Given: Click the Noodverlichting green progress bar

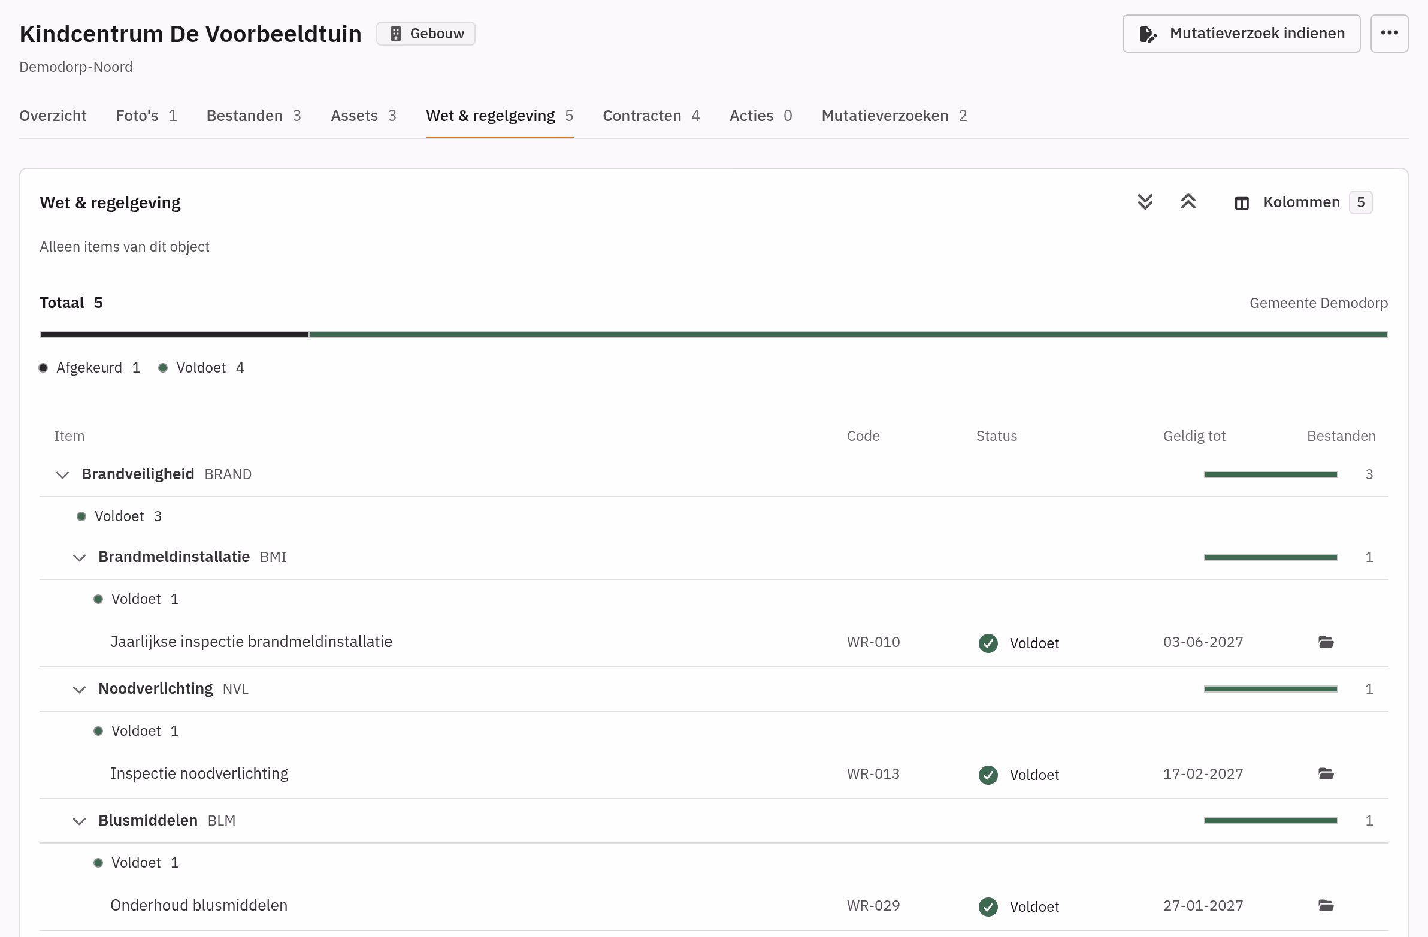Looking at the screenshot, I should [1270, 688].
